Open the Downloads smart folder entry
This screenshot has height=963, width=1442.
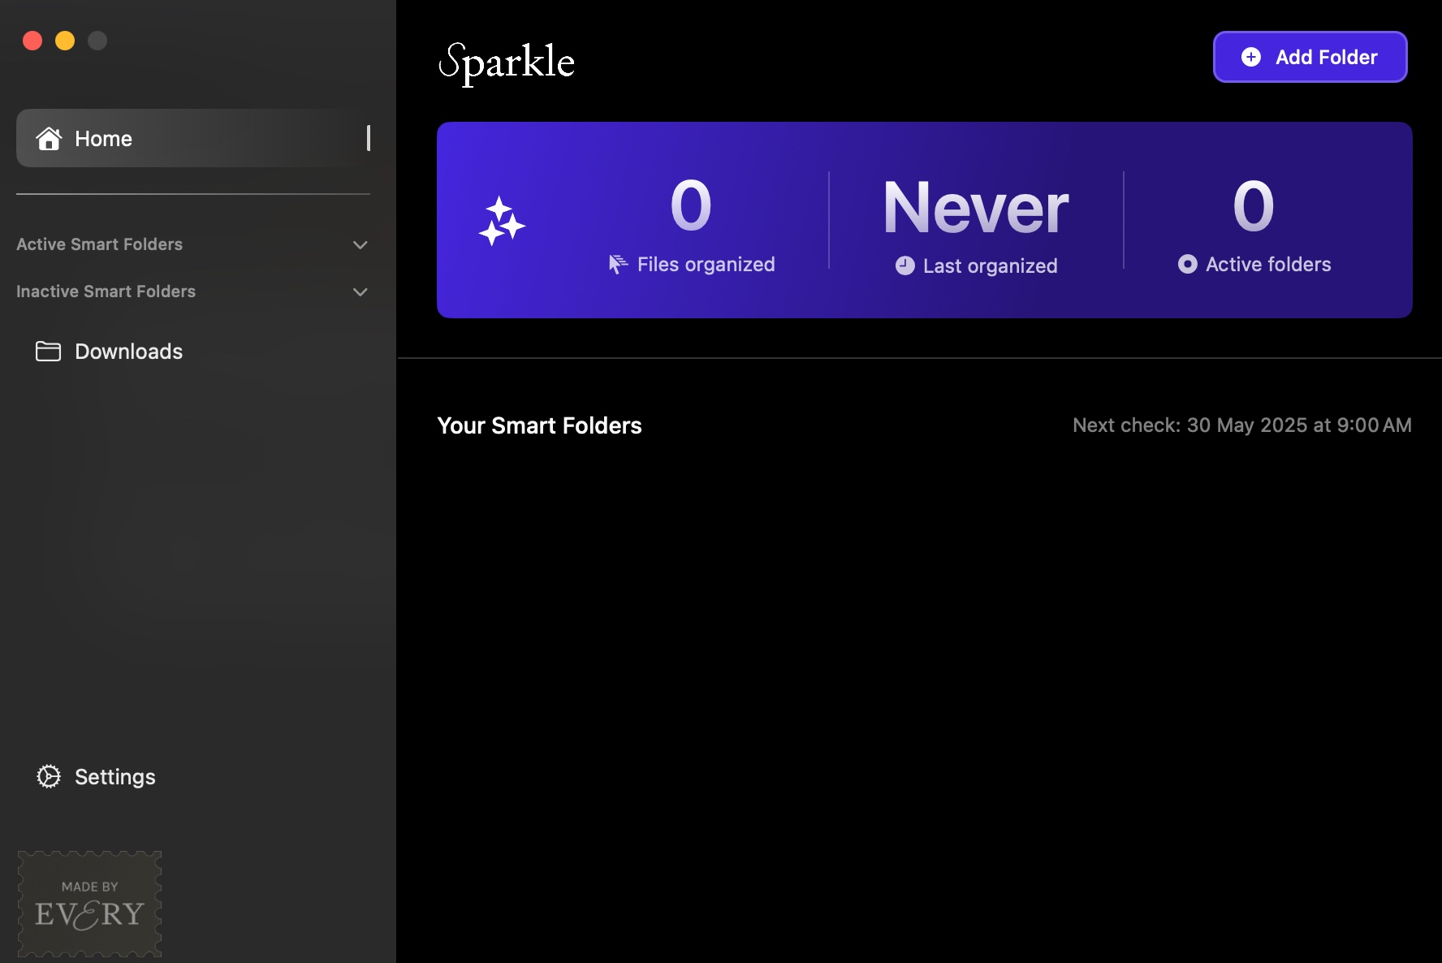(x=128, y=352)
